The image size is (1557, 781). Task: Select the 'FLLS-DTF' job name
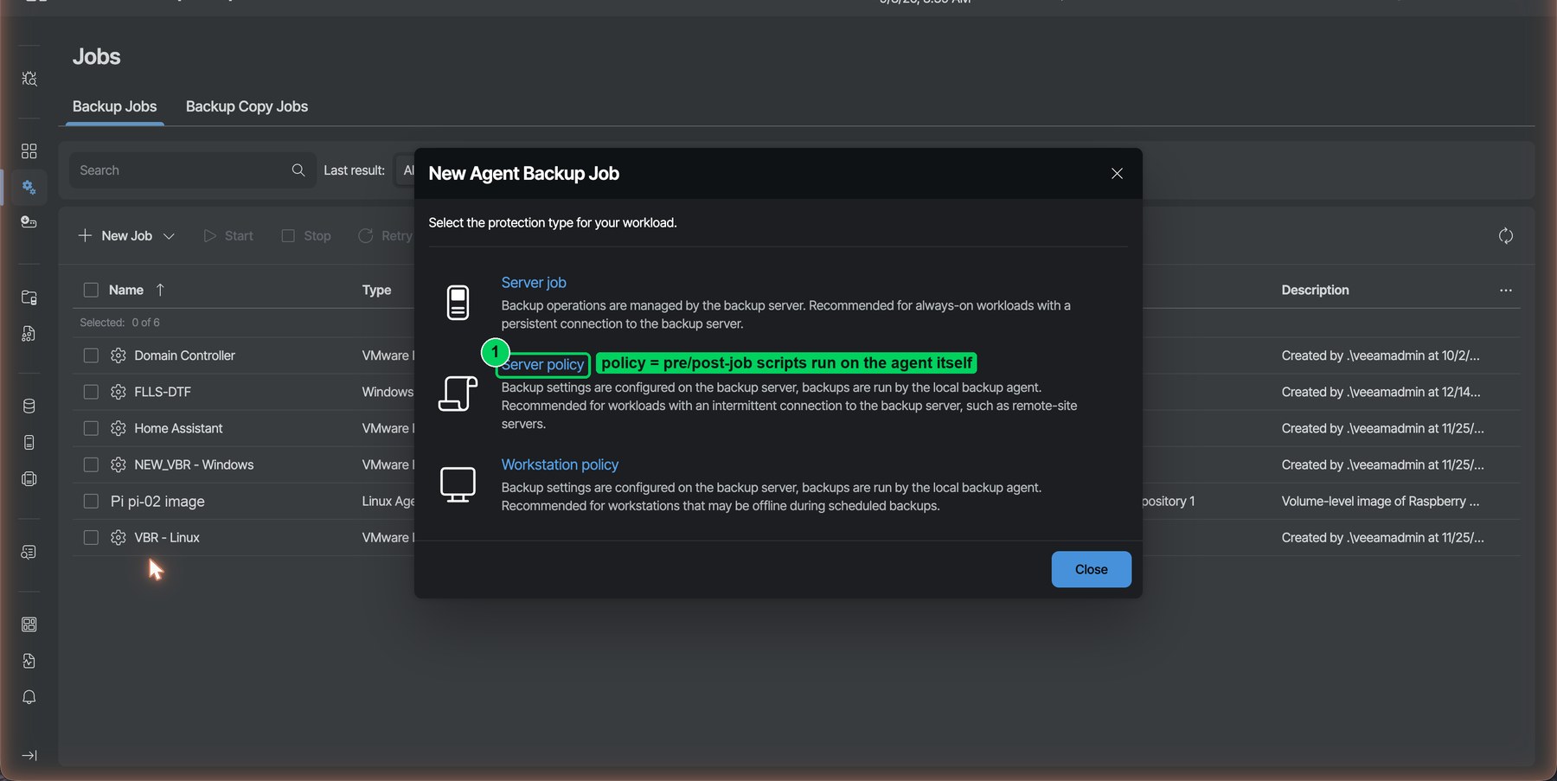pyautogui.click(x=163, y=392)
